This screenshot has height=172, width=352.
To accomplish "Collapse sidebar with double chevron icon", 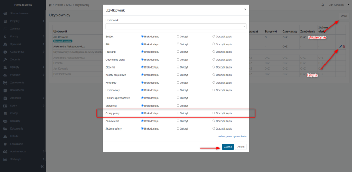I will click(42, 167).
